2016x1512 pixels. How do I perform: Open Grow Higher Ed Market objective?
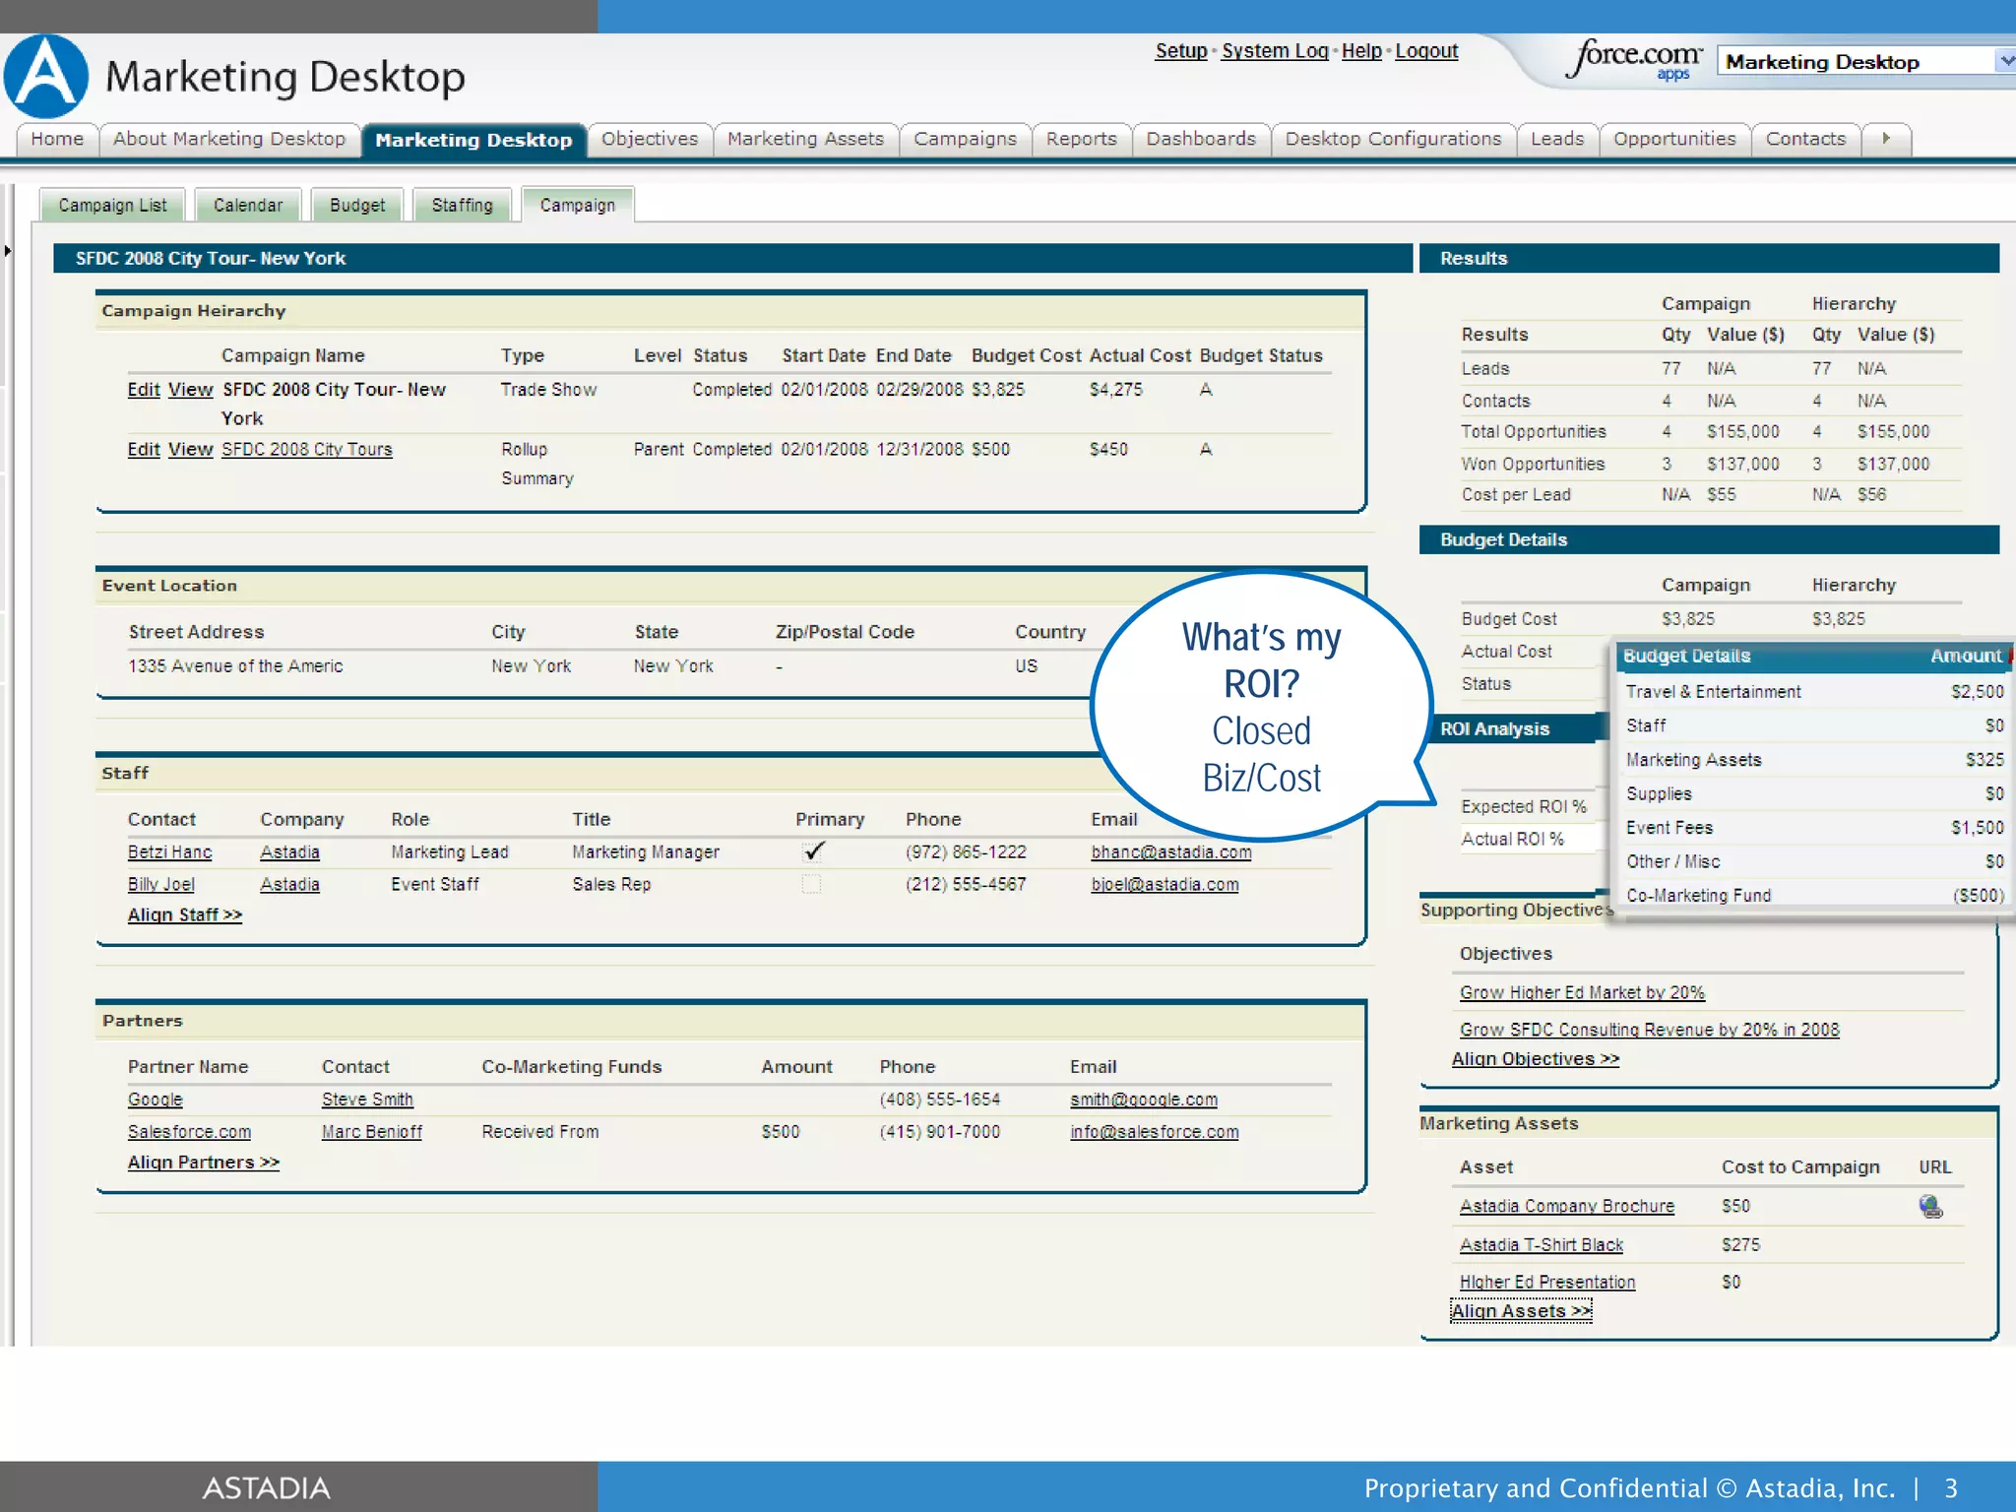click(x=1581, y=992)
